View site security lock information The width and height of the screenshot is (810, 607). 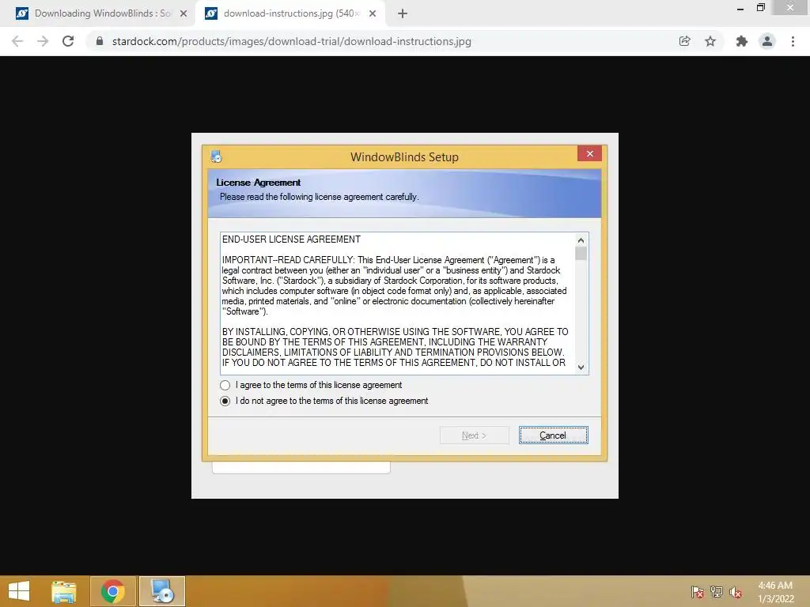coord(100,41)
